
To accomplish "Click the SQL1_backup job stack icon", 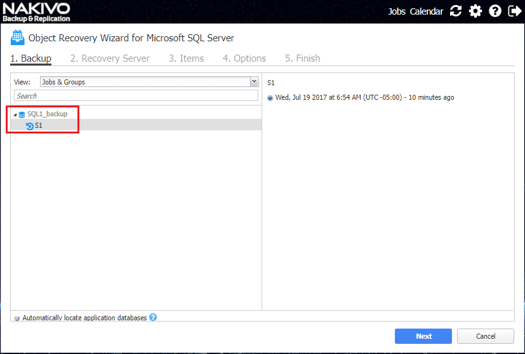I will click(x=22, y=114).
